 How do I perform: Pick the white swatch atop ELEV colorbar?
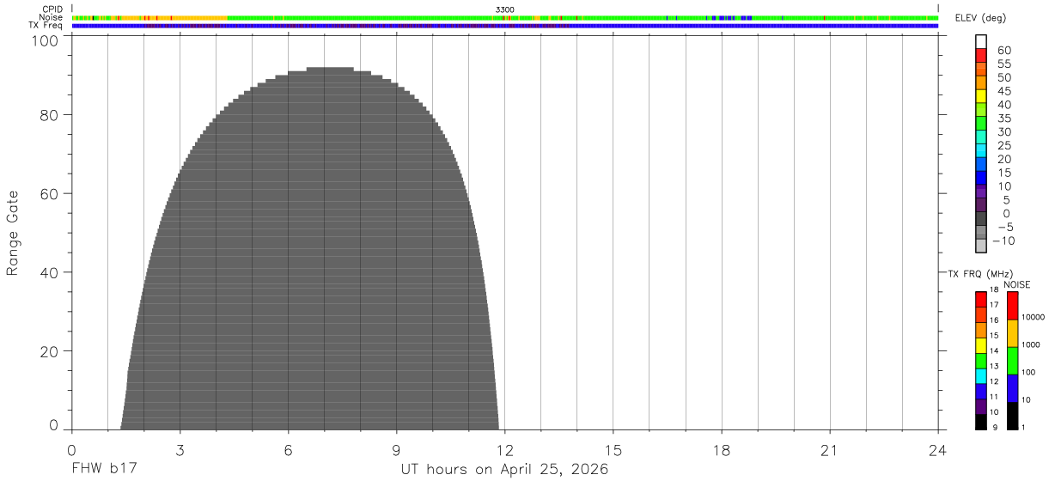click(x=981, y=40)
